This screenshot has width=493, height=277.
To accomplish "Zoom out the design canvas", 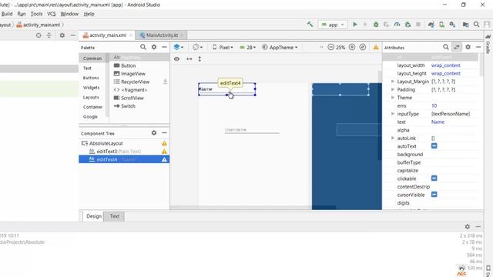I will click(330, 47).
